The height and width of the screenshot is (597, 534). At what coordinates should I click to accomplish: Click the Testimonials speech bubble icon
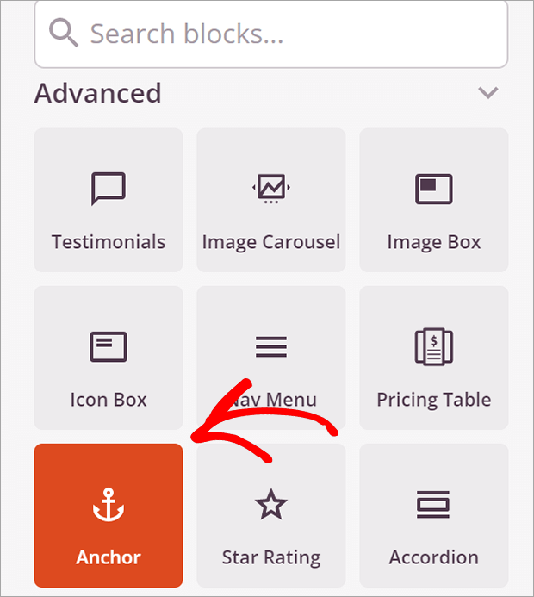(109, 189)
